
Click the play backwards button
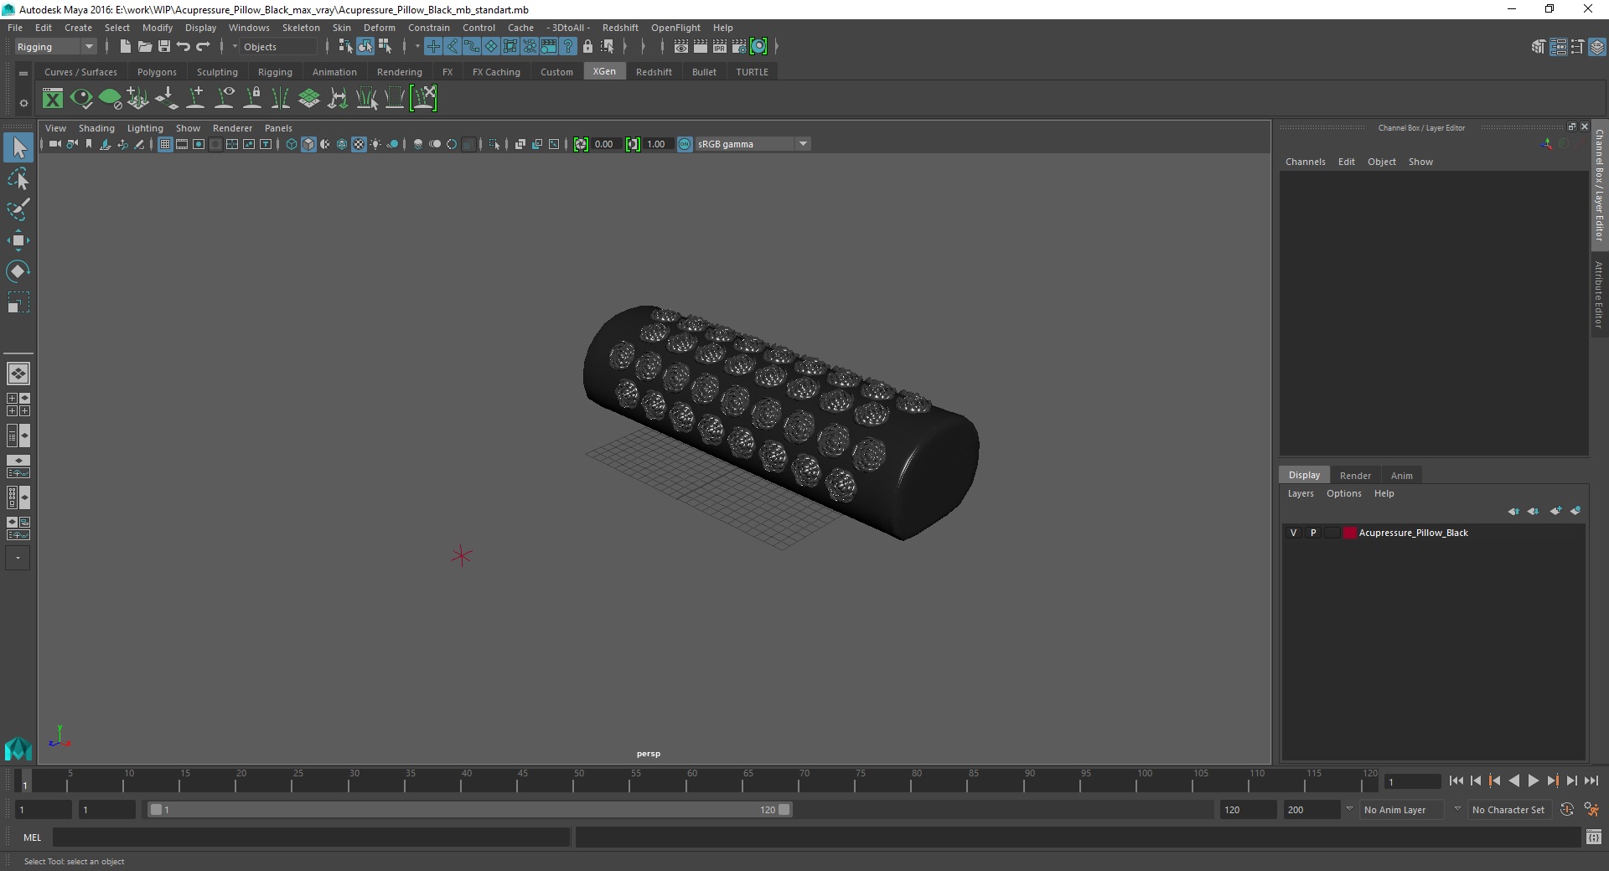point(1513,781)
